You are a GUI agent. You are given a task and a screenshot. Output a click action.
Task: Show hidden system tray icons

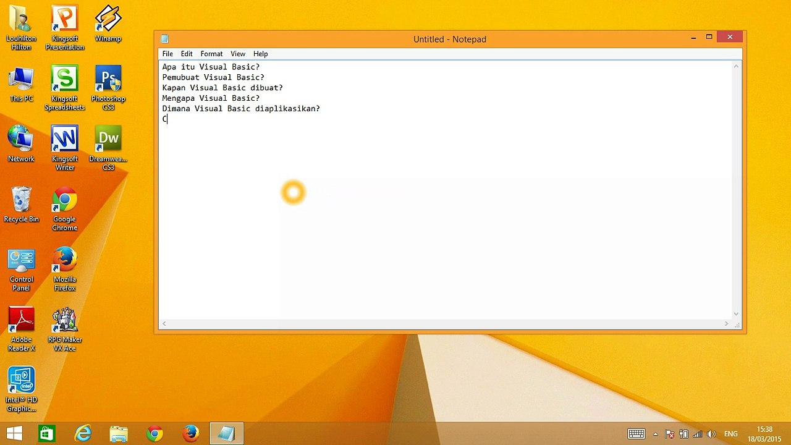point(655,434)
